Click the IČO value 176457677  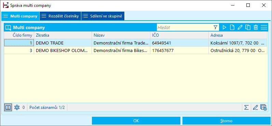163,51
